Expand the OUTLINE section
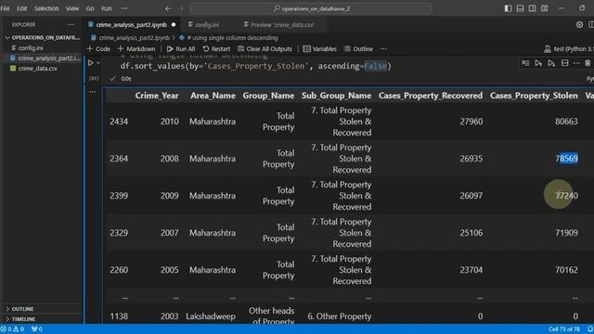Image resolution: width=594 pixels, height=334 pixels. 43,309
